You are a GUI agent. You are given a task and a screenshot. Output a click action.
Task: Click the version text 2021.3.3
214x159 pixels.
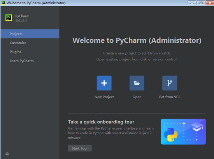tap(21, 21)
